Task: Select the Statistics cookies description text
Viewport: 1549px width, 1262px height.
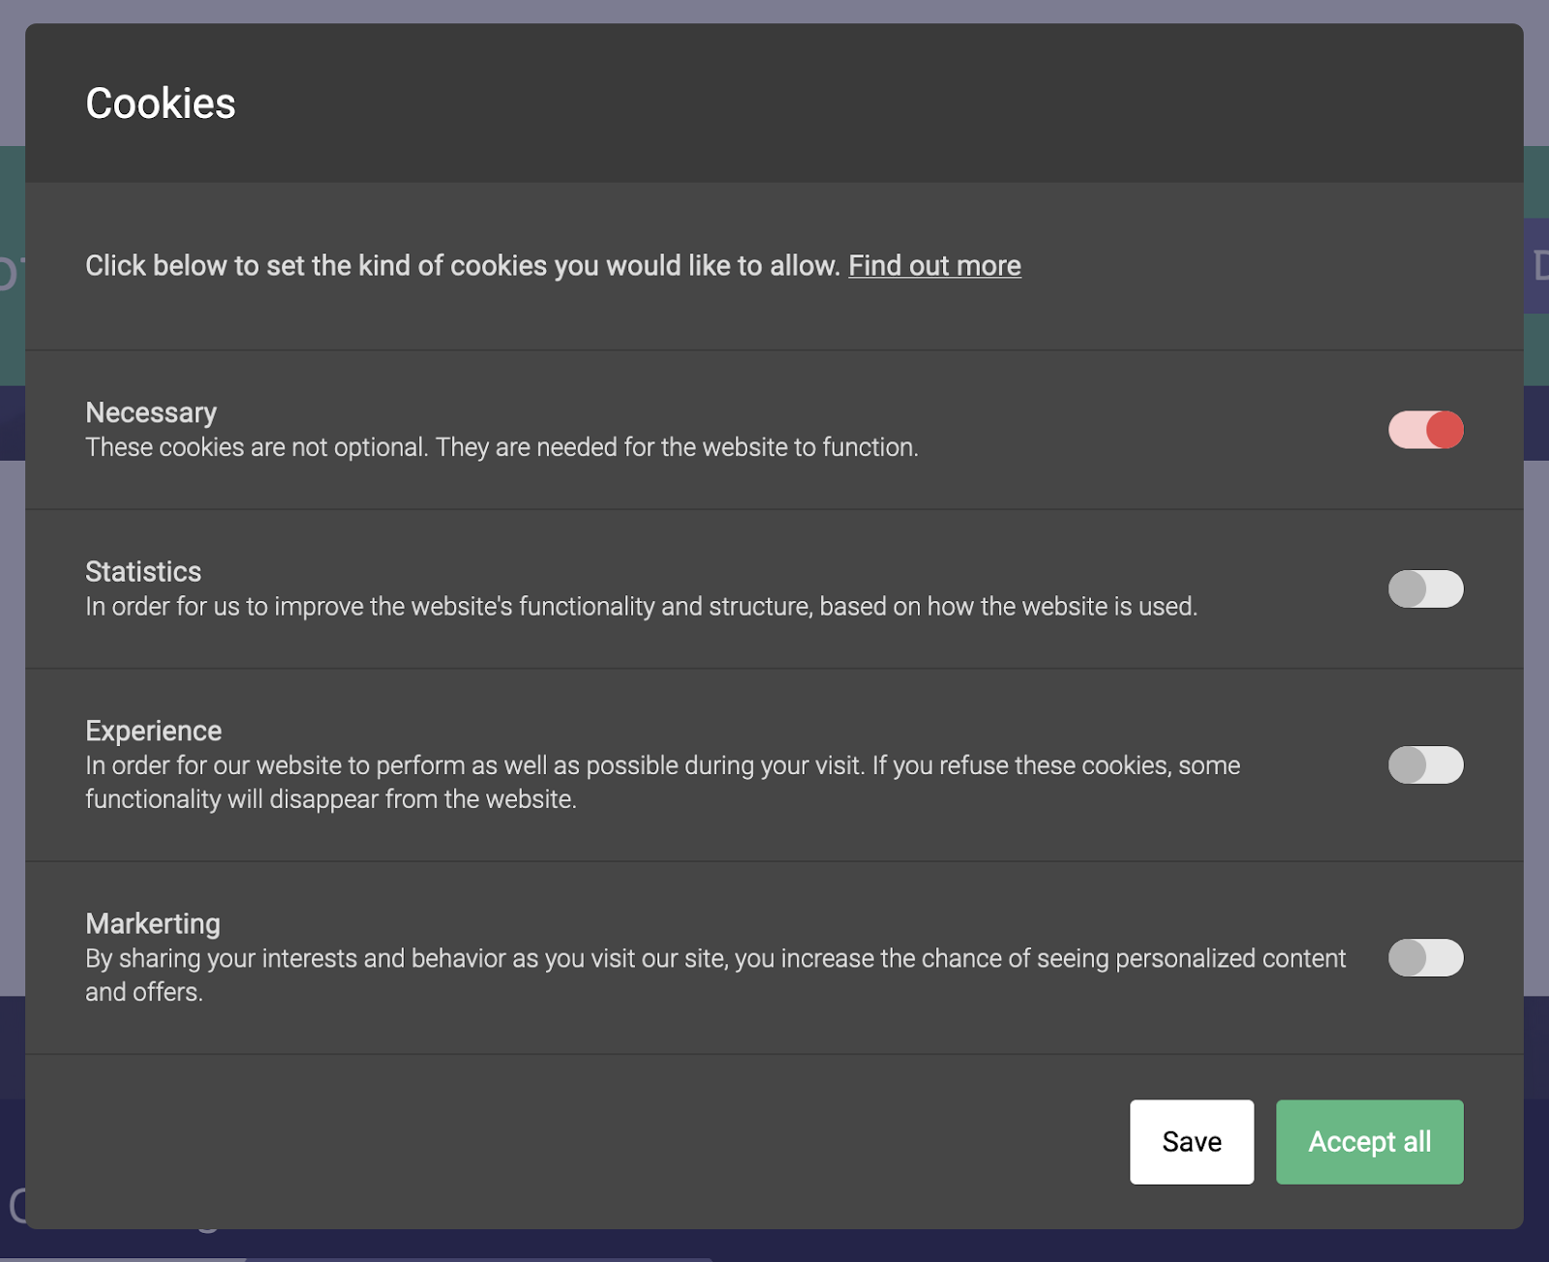Action: pos(641,607)
